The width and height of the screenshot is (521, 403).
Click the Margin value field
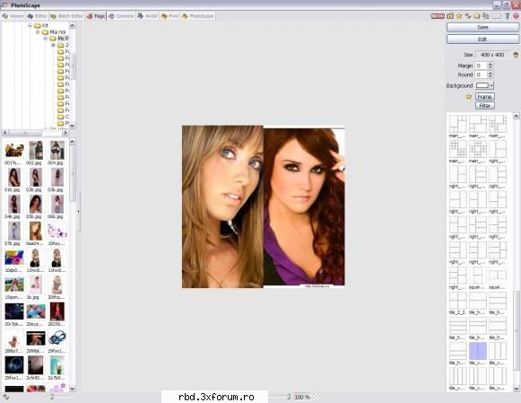click(x=482, y=66)
